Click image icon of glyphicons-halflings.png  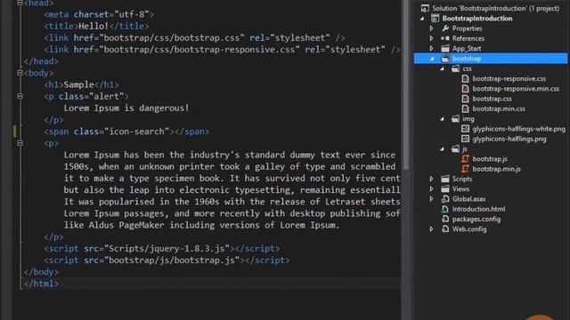pos(465,139)
